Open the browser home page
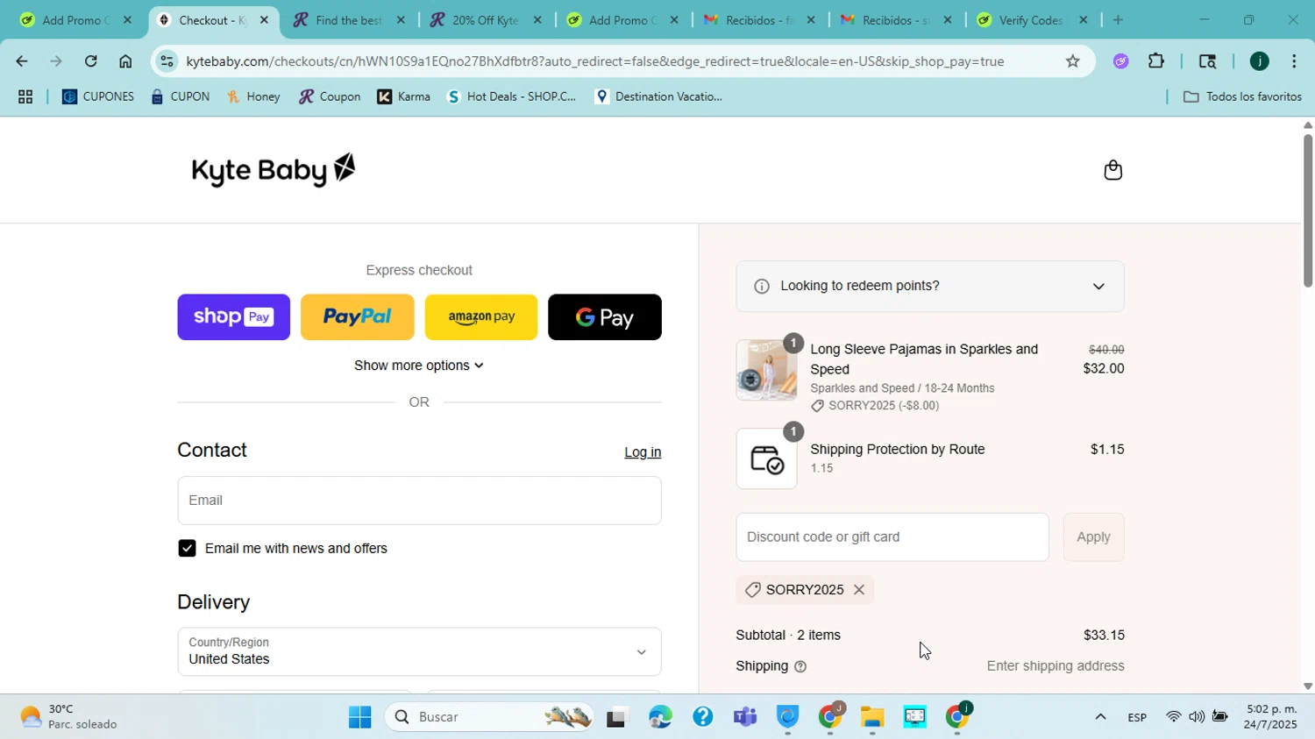The image size is (1315, 739). [125, 61]
